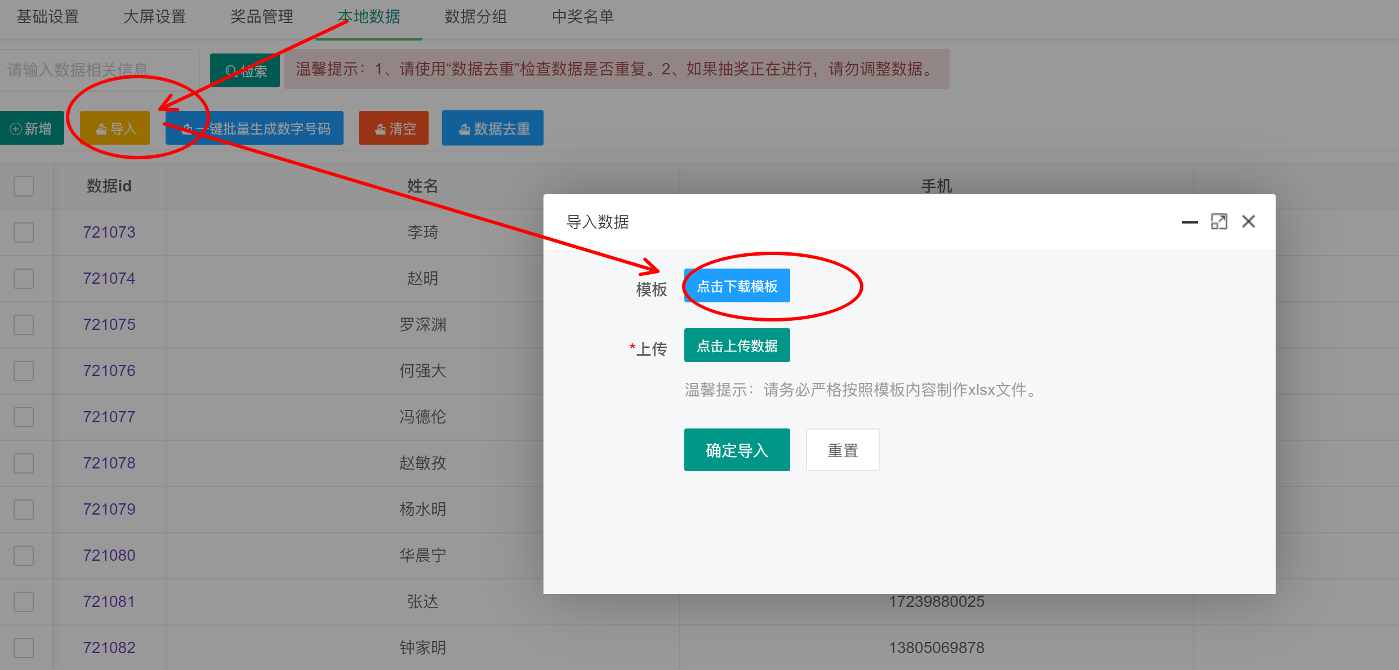Select the checkbox for row 721082
The image size is (1399, 670).
pos(24,648)
